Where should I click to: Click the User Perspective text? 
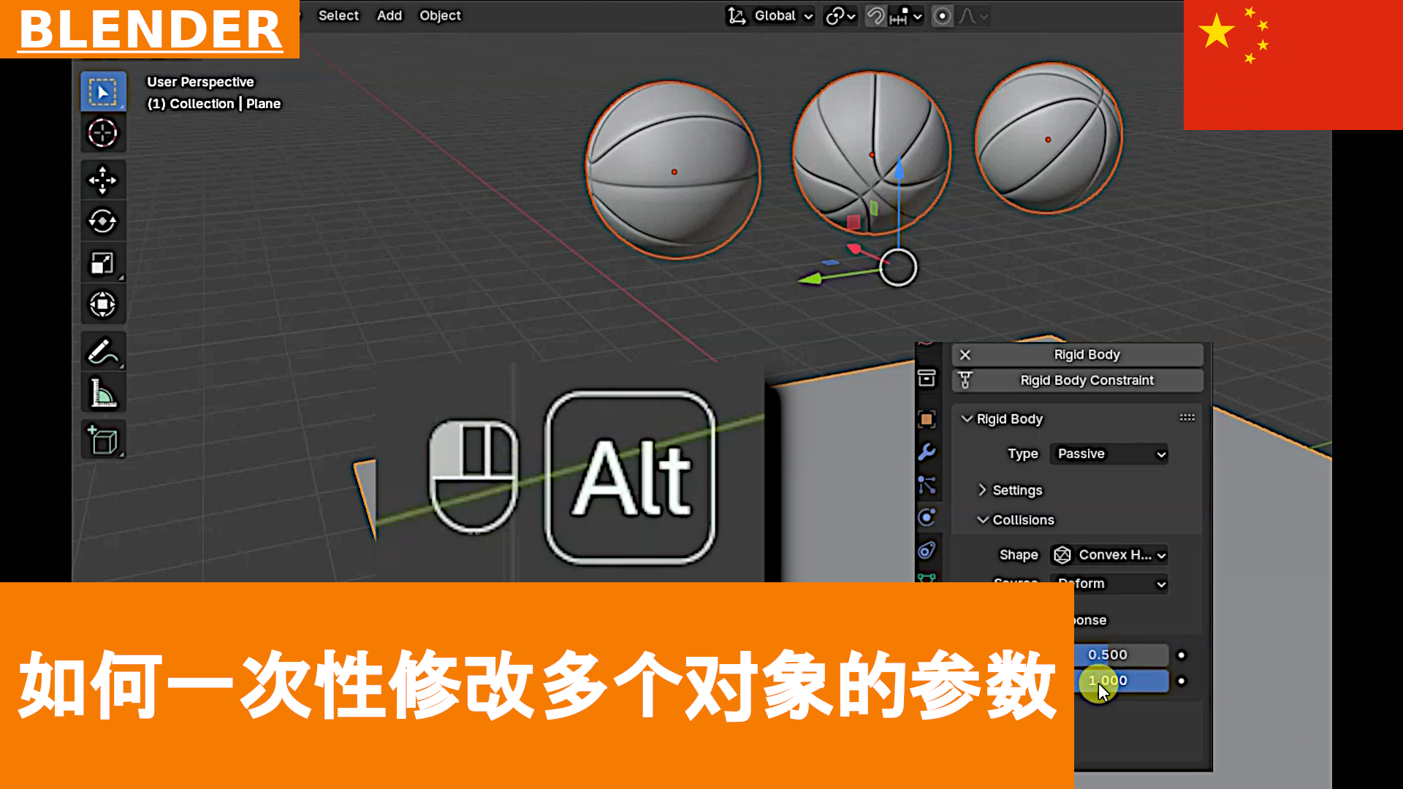200,82
